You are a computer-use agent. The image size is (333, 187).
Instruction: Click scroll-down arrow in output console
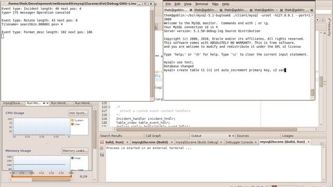(324, 180)
